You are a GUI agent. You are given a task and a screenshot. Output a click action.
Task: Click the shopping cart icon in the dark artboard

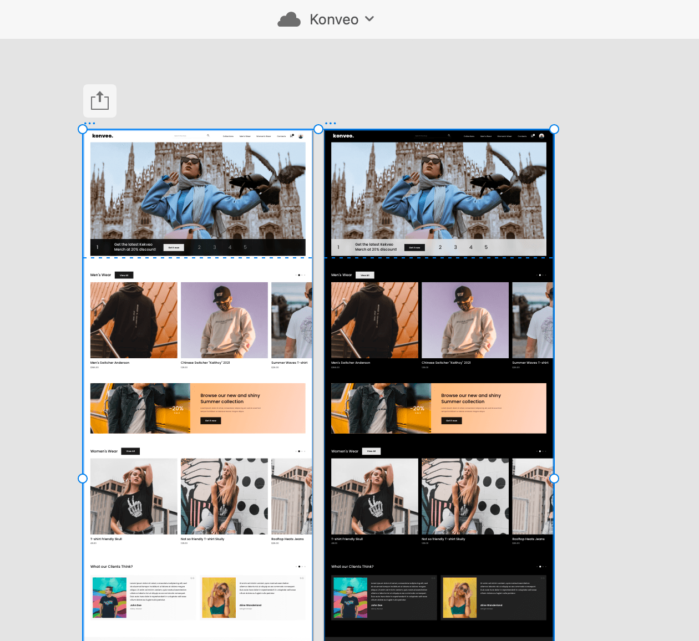point(532,136)
